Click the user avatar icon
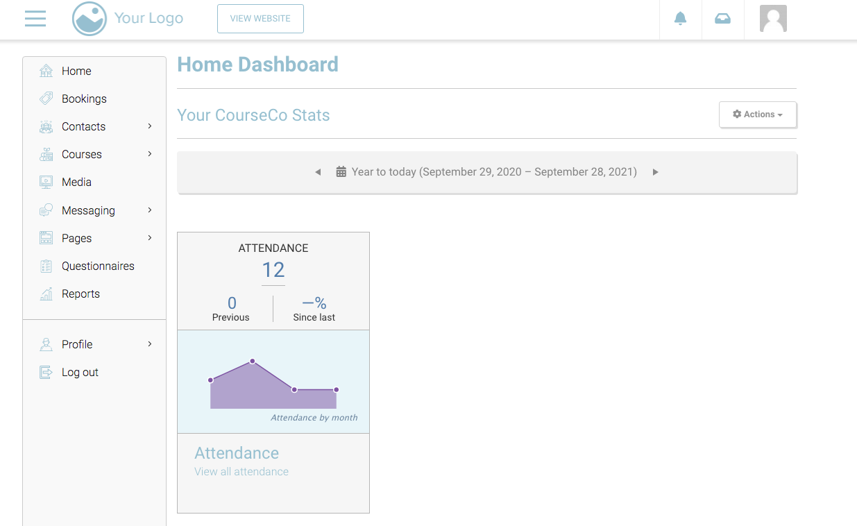This screenshot has width=857, height=526. point(773,19)
